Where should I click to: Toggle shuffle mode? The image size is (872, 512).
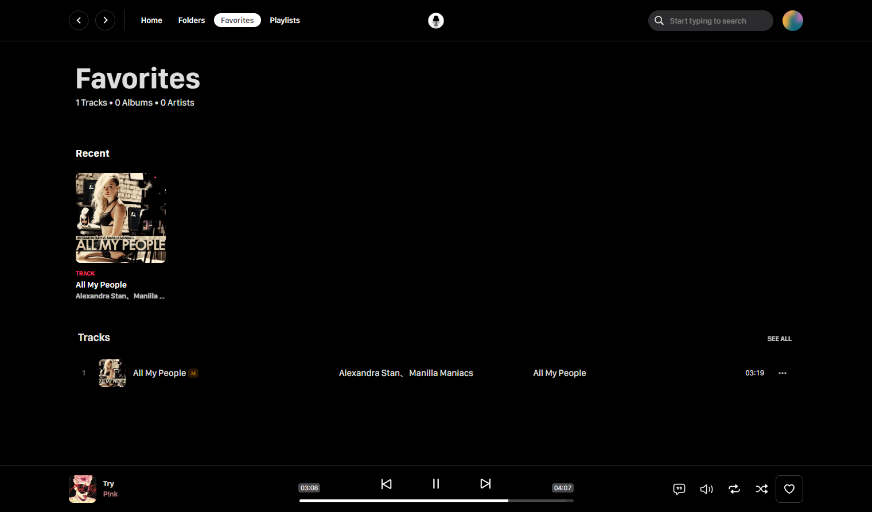(762, 489)
